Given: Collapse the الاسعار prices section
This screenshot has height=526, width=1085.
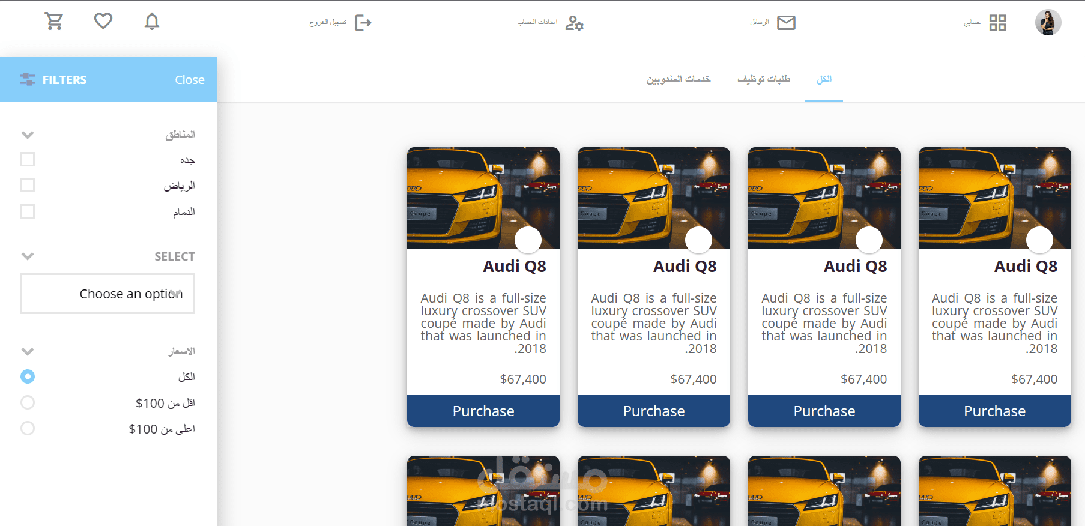Looking at the screenshot, I should coord(28,351).
